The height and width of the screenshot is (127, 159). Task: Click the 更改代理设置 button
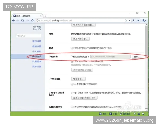80,39
